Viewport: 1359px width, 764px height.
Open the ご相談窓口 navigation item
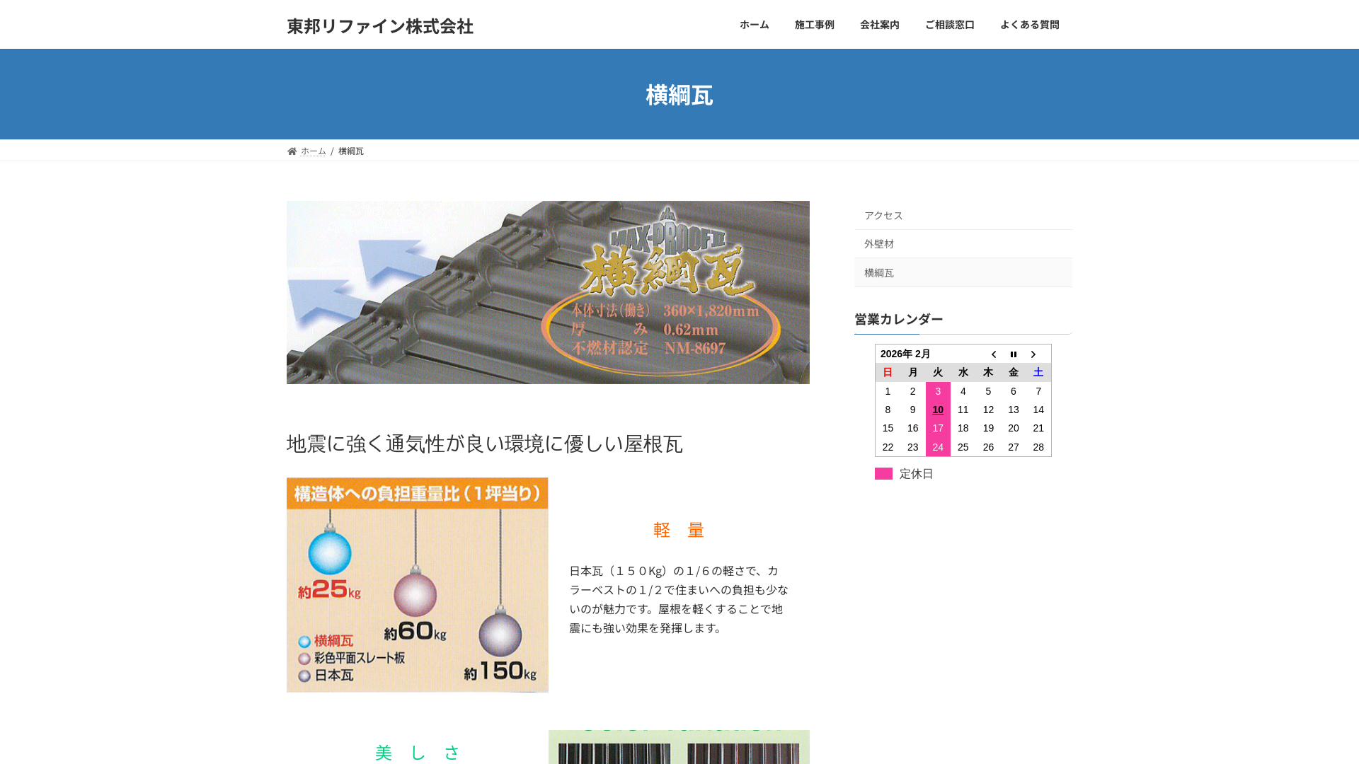[x=948, y=25]
